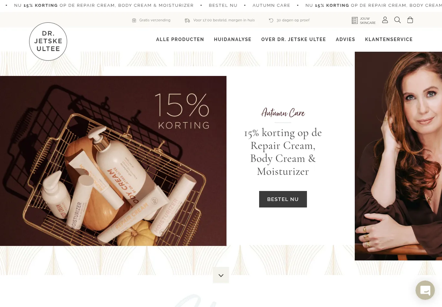Click the return arrow icon for 30 dagen
This screenshot has height=307, width=442.
[x=271, y=20]
